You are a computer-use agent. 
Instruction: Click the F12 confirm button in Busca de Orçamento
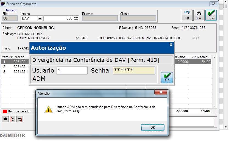click(211, 15)
